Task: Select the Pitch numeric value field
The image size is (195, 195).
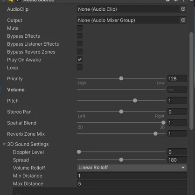Action: 177,101
